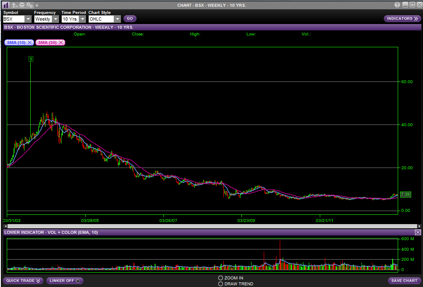423x287 pixels.
Task: Close the lower volume indicator panel
Action: (x=418, y=233)
